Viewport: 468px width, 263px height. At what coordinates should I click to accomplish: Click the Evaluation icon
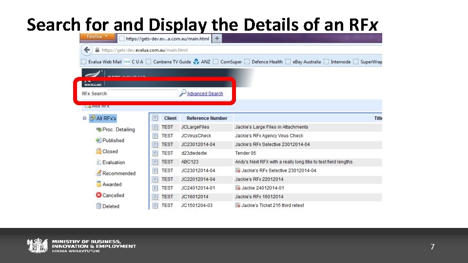(x=98, y=162)
